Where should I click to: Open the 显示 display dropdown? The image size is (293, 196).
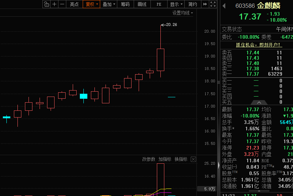point(176,4)
